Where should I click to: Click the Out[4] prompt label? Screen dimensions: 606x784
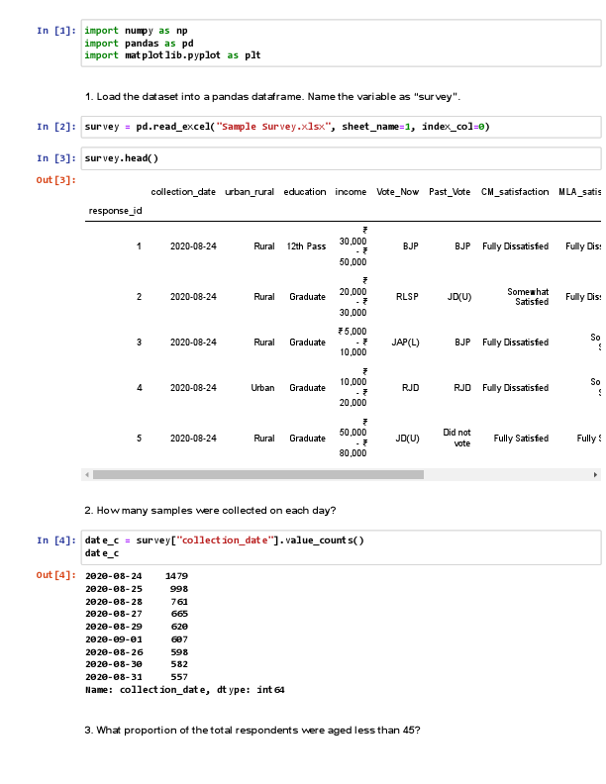pyautogui.click(x=56, y=575)
